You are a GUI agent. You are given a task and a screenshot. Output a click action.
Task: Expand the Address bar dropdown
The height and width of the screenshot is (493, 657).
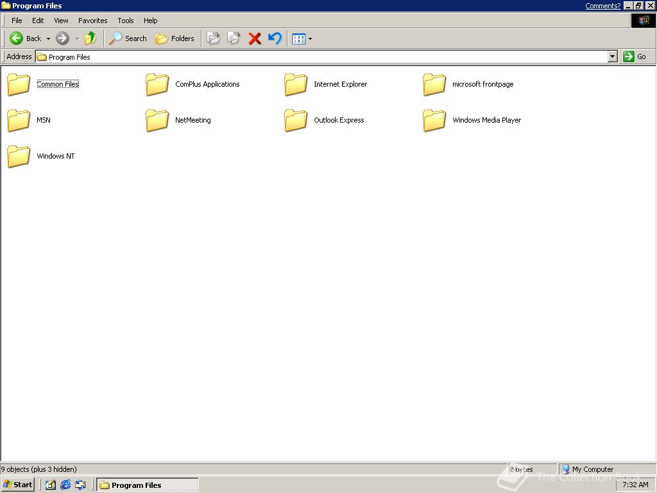(613, 56)
